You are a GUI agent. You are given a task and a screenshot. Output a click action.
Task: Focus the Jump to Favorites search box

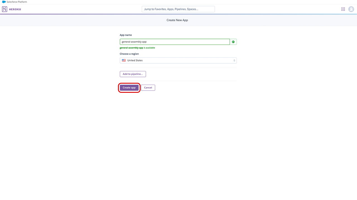178,9
